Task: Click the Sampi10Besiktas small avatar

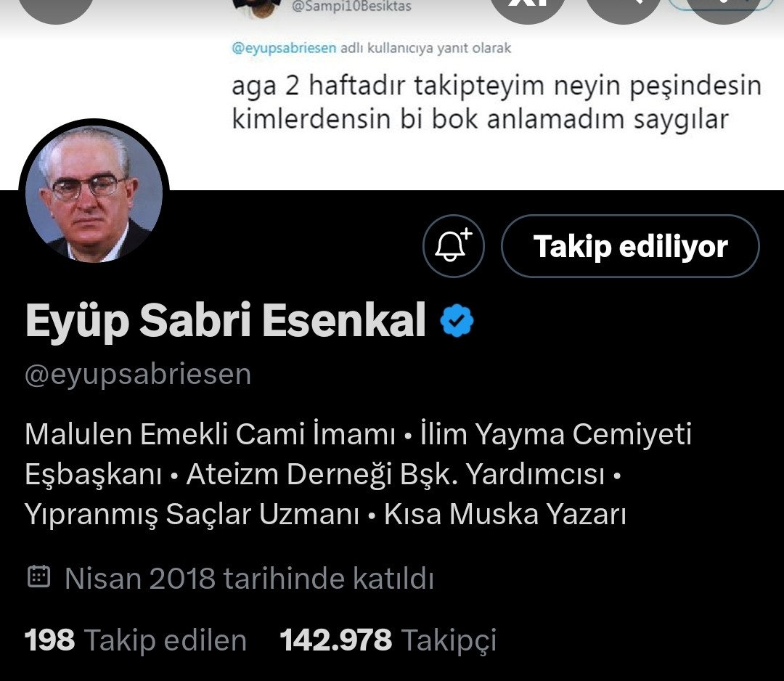Action: tap(259, 7)
